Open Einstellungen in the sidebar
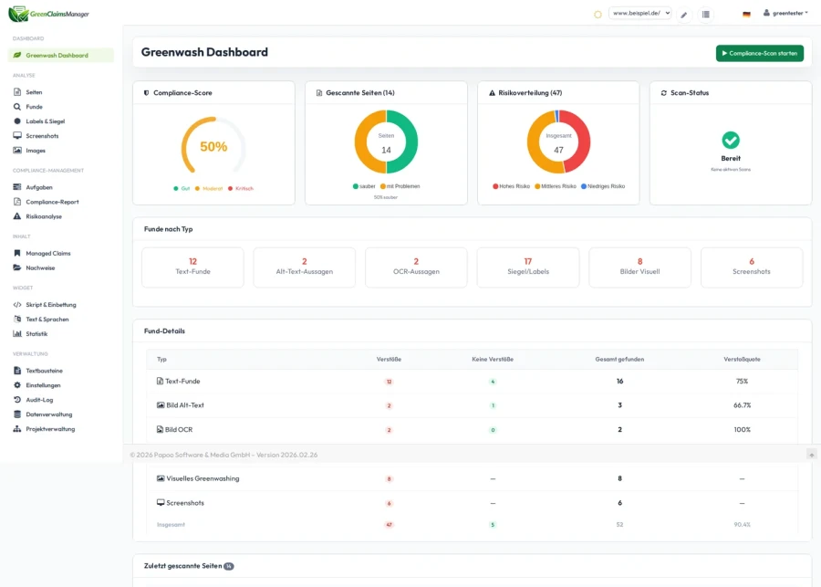 coord(44,385)
